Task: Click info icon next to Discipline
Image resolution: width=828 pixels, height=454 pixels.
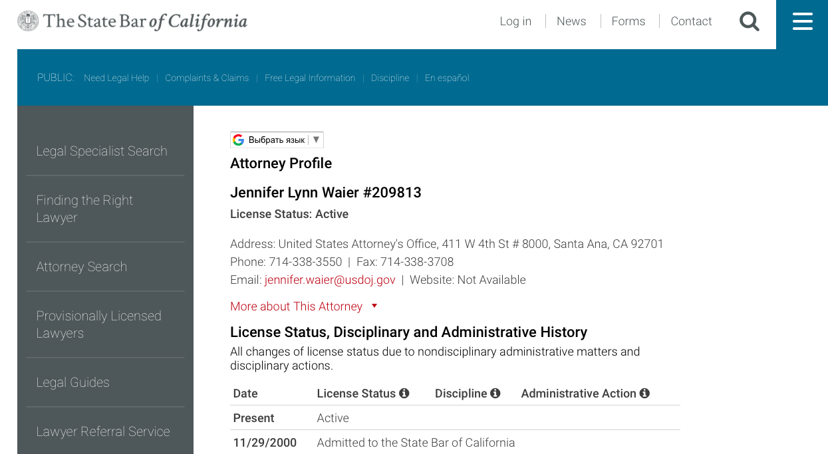Action: click(x=495, y=394)
